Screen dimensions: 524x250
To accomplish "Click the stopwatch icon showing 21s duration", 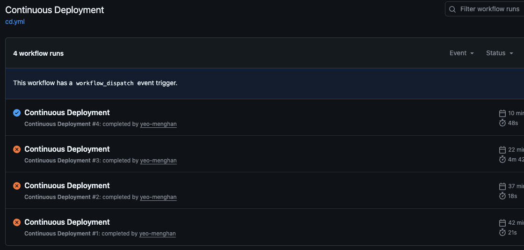I will click(x=502, y=232).
